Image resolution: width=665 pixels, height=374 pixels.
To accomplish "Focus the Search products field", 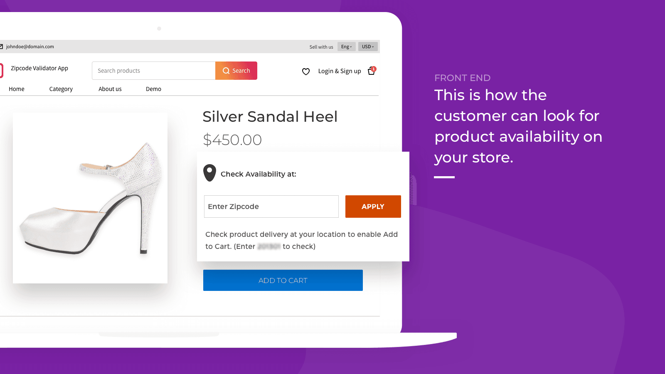I will point(154,71).
